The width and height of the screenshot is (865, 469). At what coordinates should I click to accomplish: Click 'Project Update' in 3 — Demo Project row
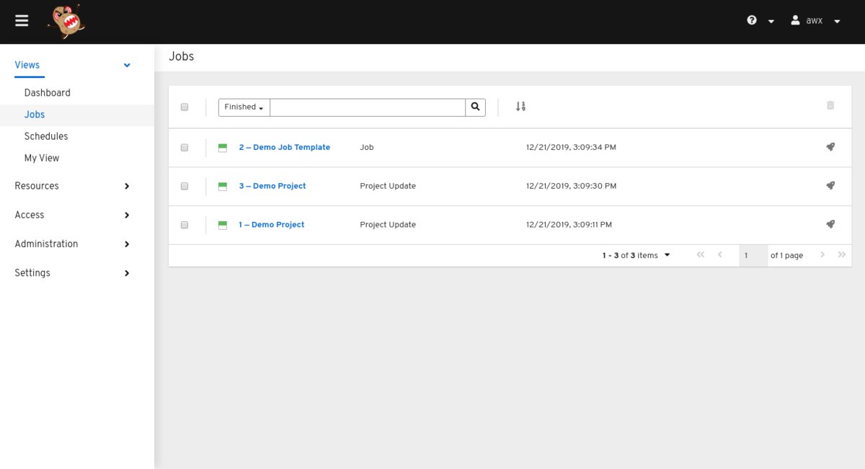[388, 186]
